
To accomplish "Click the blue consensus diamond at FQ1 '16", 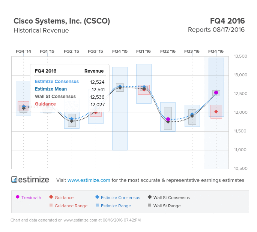I will pyautogui.click(x=144, y=87).
